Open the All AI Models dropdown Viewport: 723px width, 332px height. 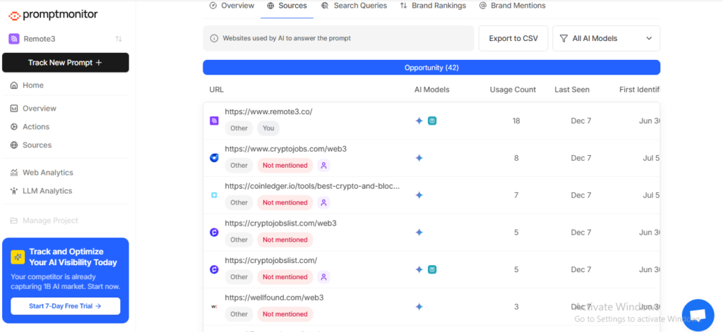606,38
